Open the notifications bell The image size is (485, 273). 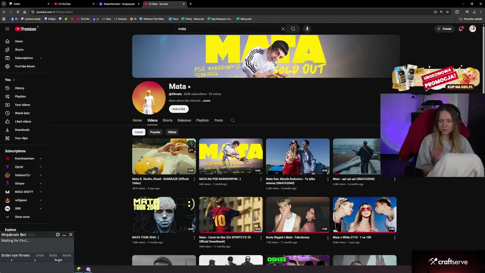coord(461,29)
